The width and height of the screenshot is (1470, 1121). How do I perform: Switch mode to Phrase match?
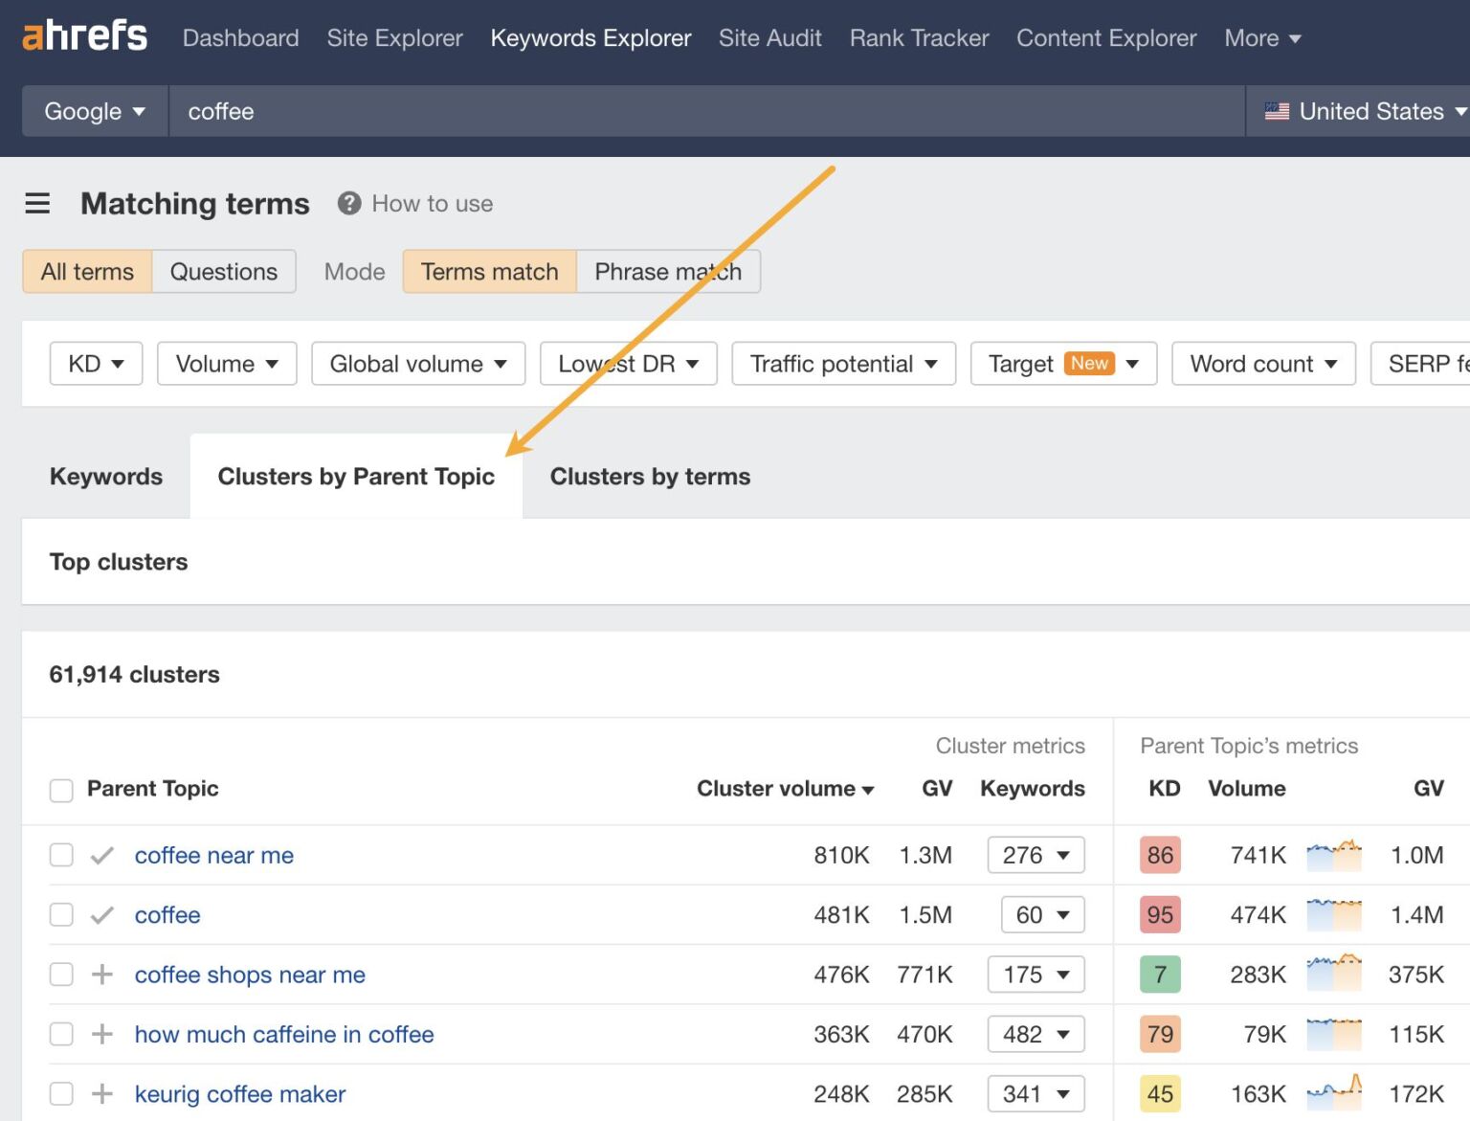[x=667, y=272]
